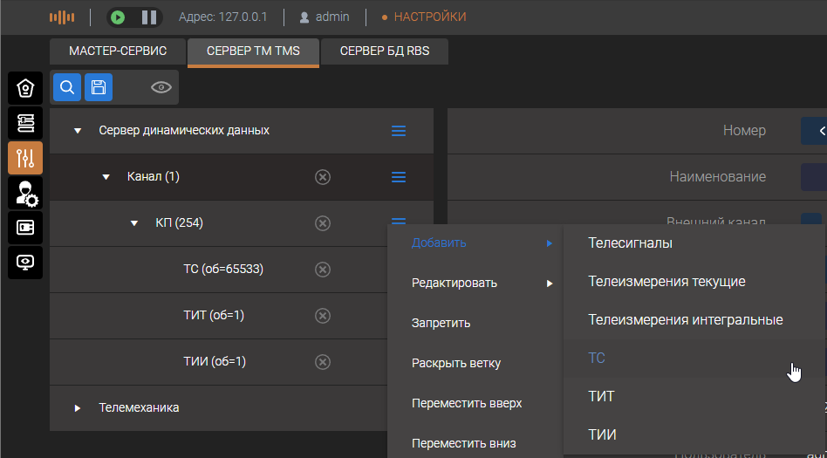Open the user settings sidebar icon
The width and height of the screenshot is (827, 458).
pos(25,193)
